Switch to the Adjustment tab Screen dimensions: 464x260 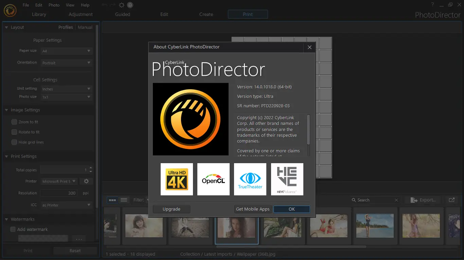pyautogui.click(x=81, y=14)
